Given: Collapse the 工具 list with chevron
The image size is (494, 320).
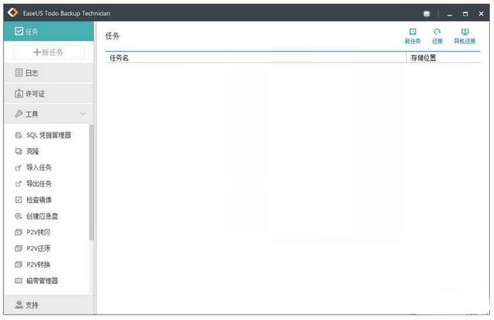Looking at the screenshot, I should (x=83, y=114).
